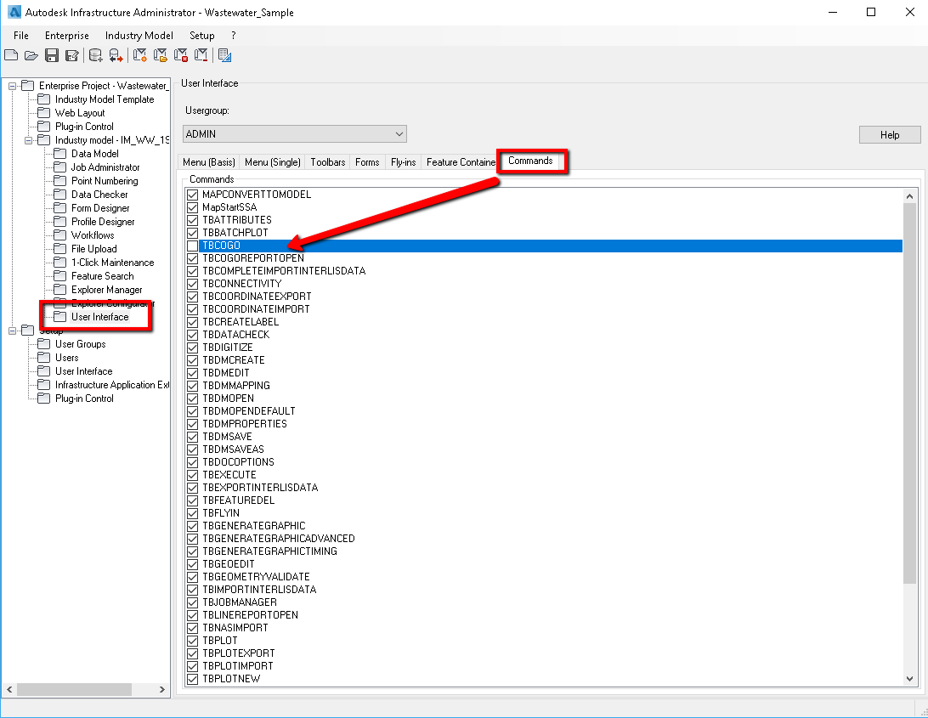Open the Industry Model menu
Screen dimensions: 928x718
point(139,36)
